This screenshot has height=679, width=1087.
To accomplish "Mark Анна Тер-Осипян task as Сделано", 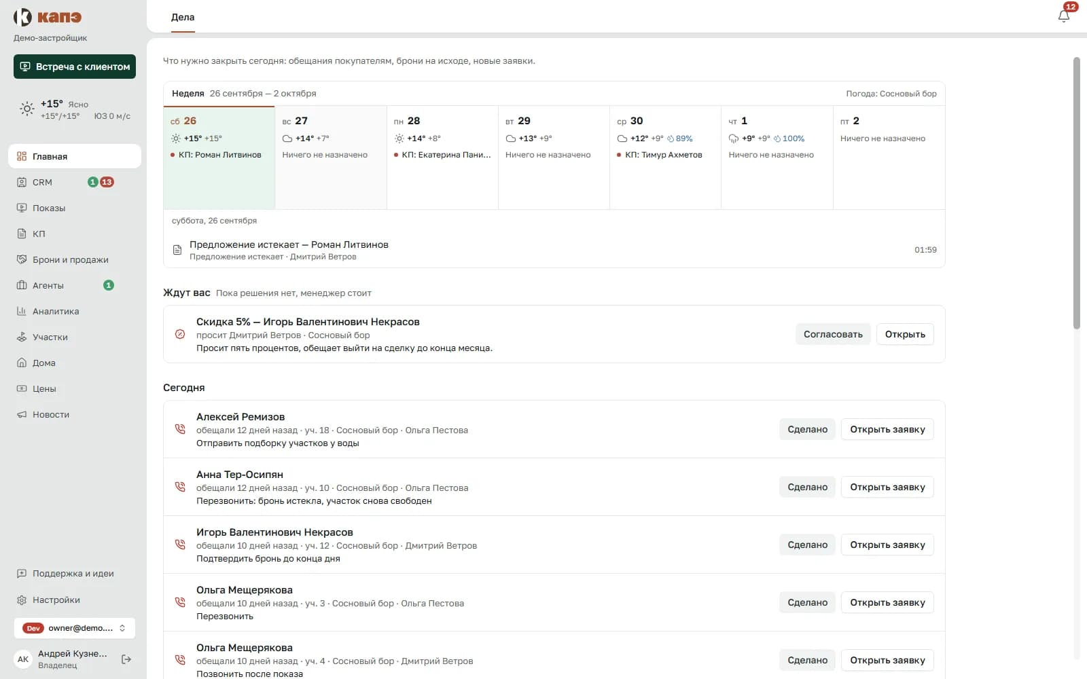I will 807,487.
